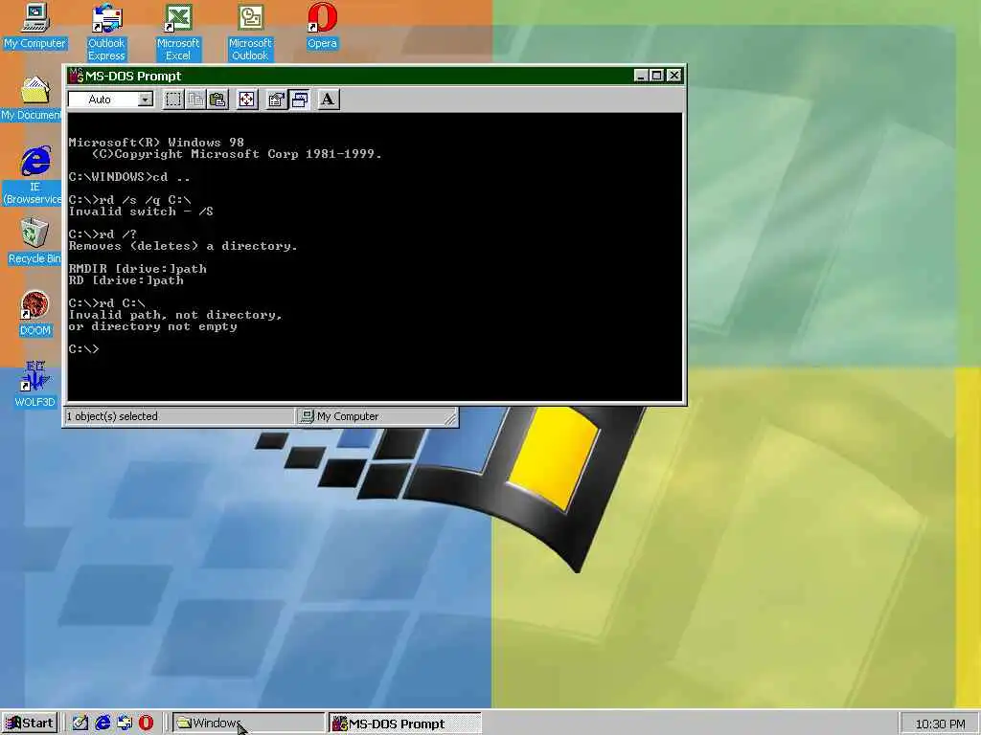Screen dimensions: 981x735
Task: Launch Opera from quick launch bar
Action: point(147,724)
